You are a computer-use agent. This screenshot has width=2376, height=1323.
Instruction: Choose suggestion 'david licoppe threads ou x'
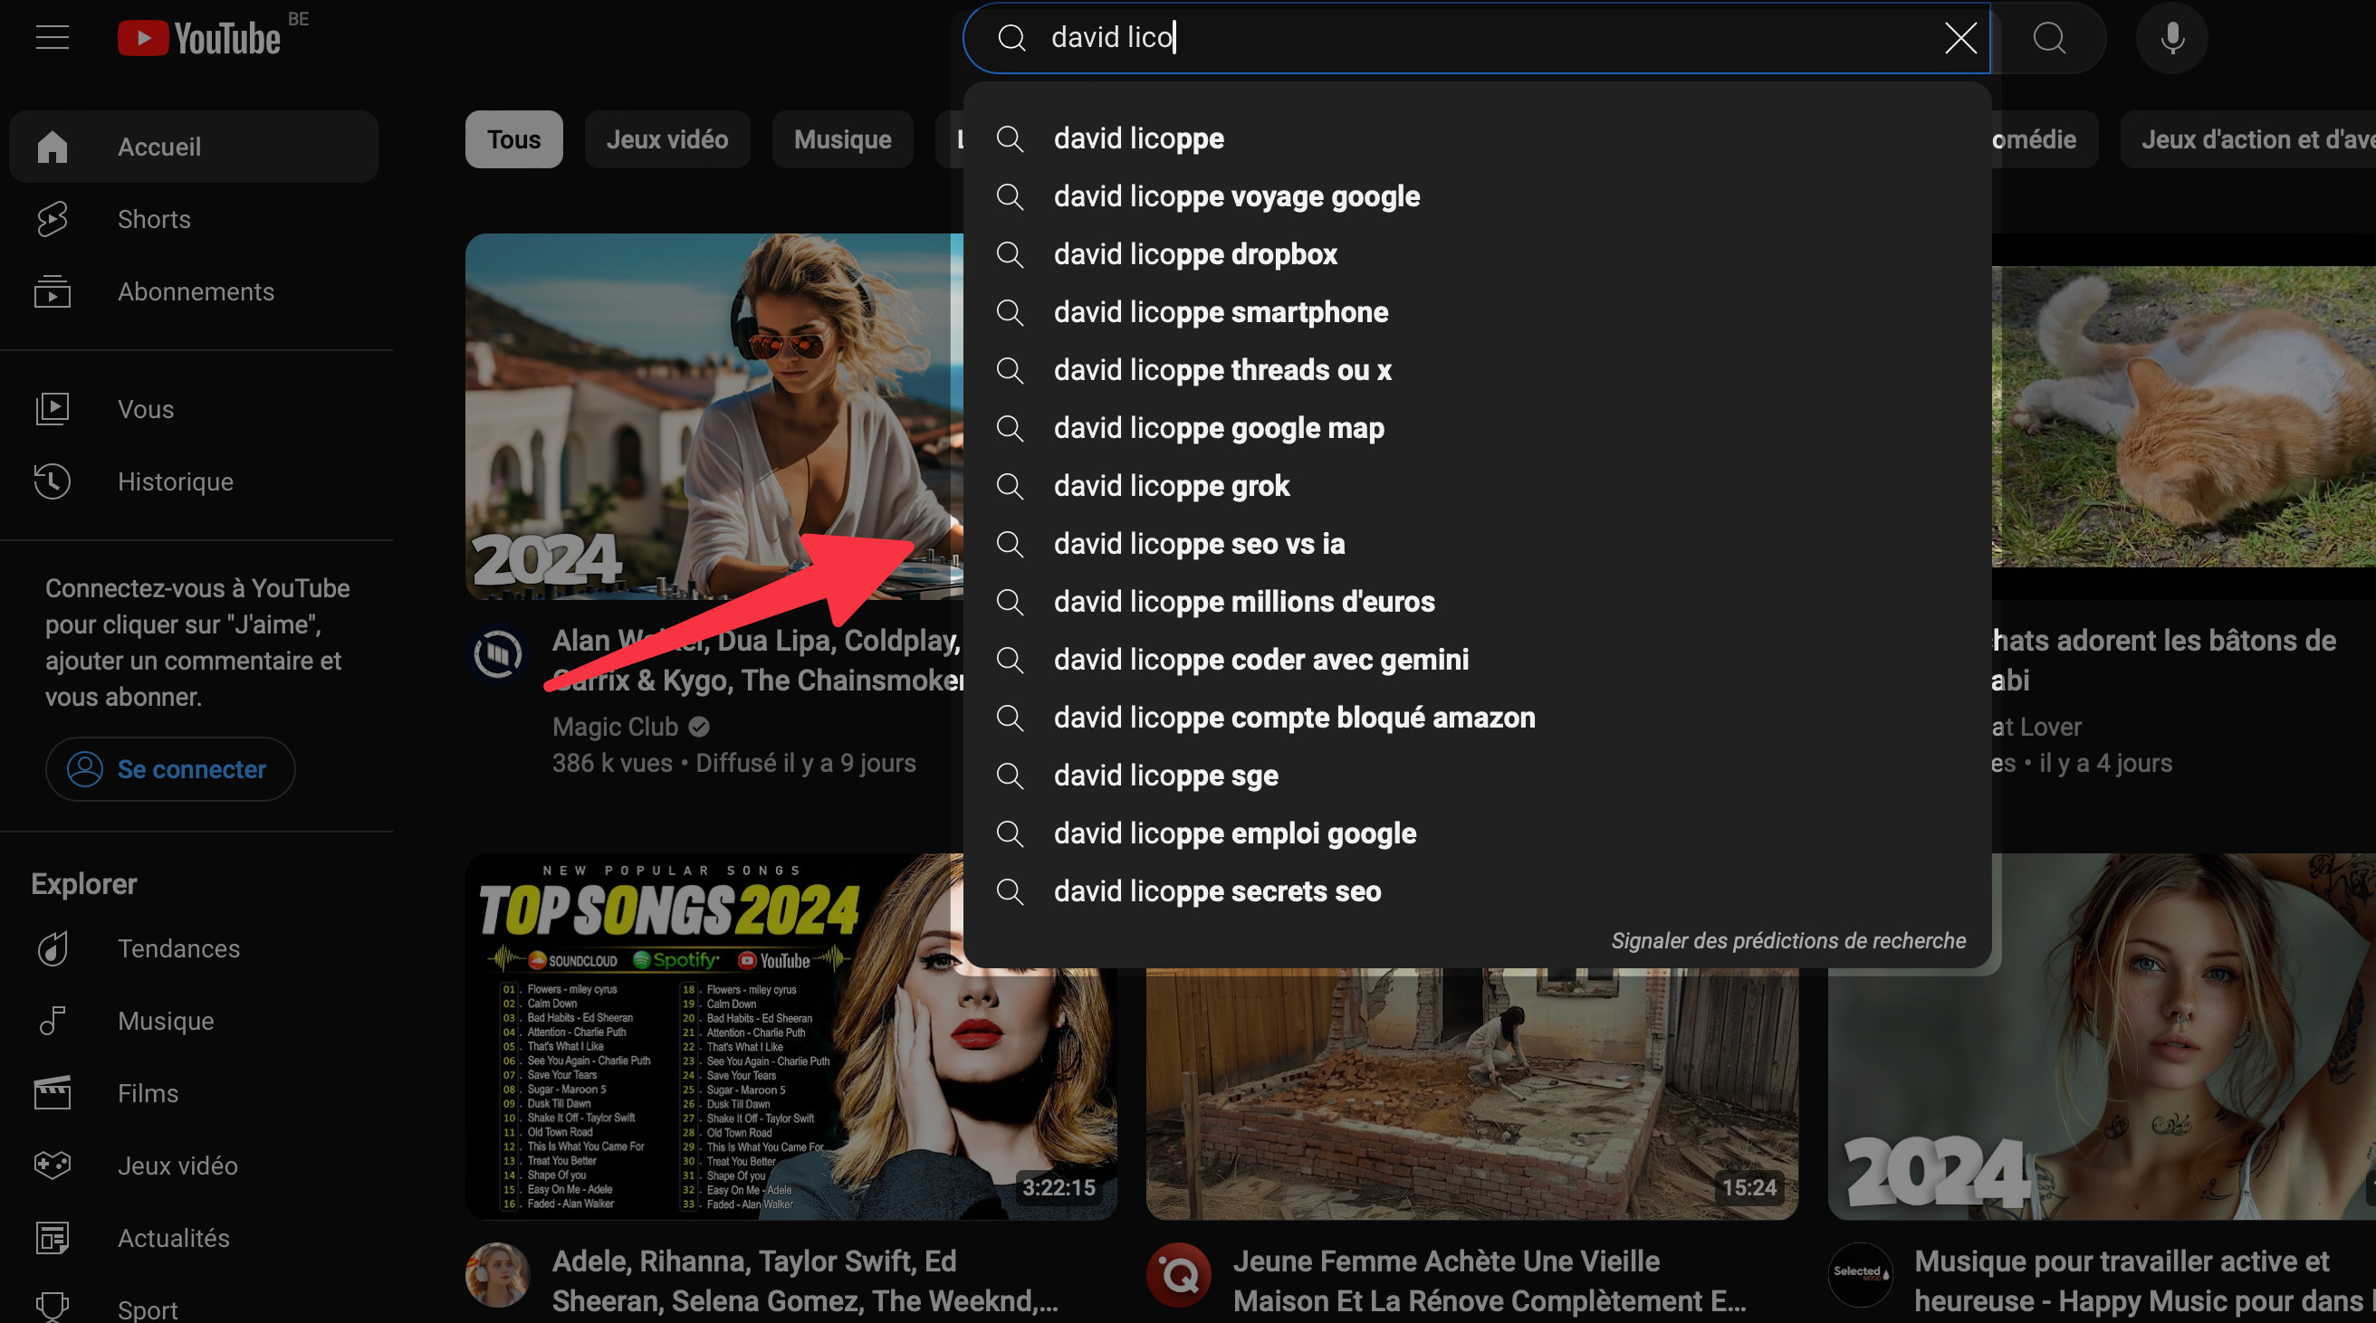point(1476,370)
